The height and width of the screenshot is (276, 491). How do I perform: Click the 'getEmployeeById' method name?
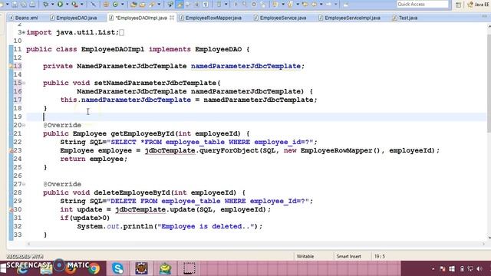(x=143, y=133)
